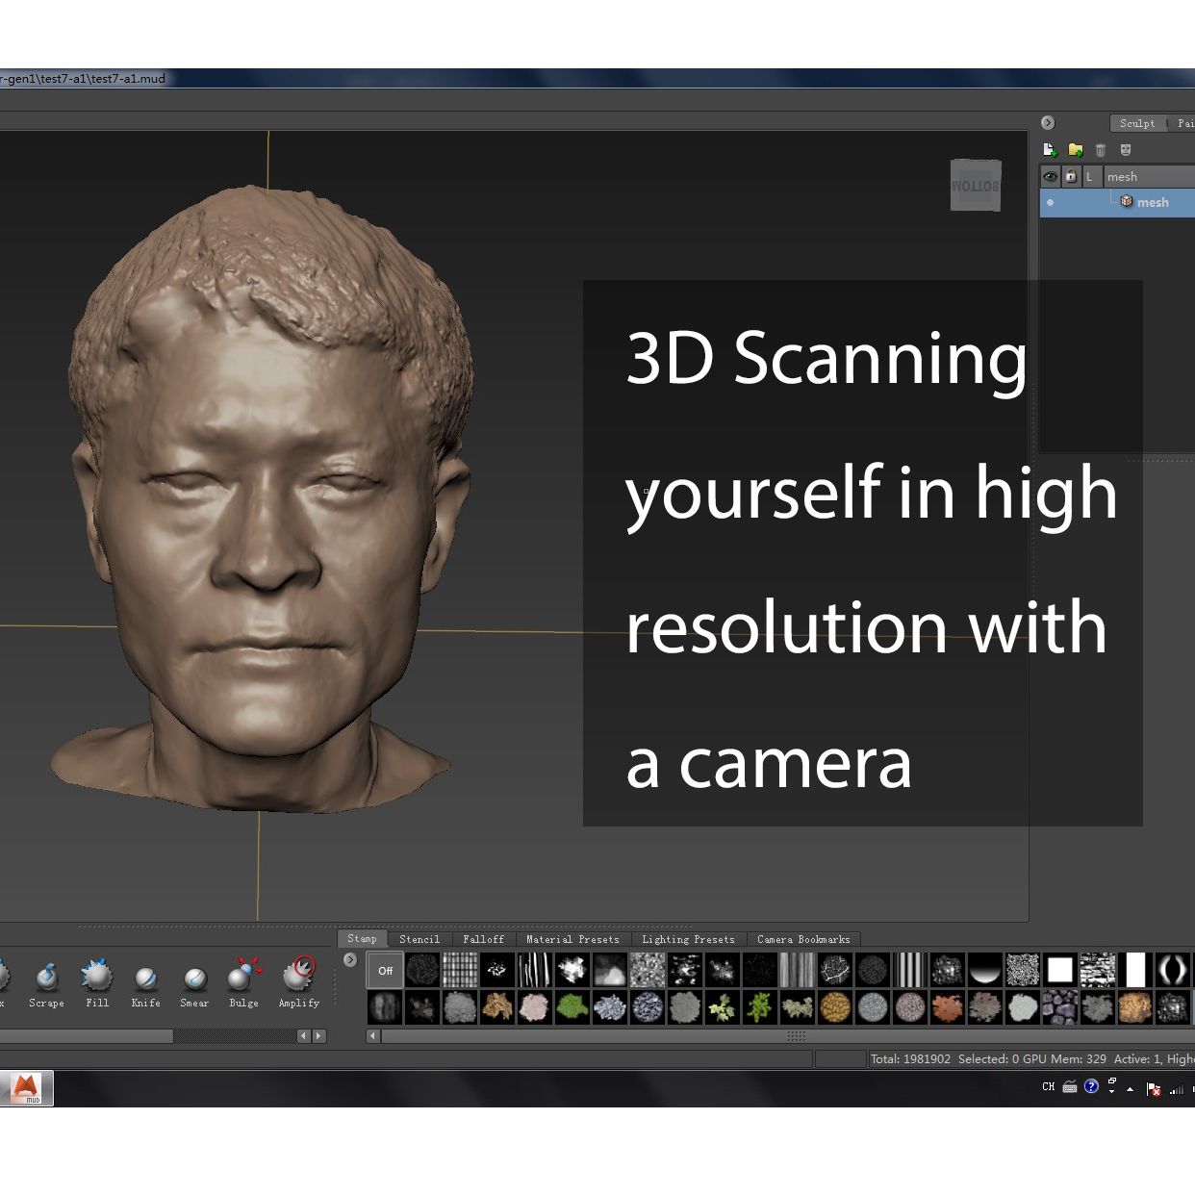Click the trash icon in the Object List panel
This screenshot has width=1195, height=1195.
pyautogui.click(x=1100, y=149)
